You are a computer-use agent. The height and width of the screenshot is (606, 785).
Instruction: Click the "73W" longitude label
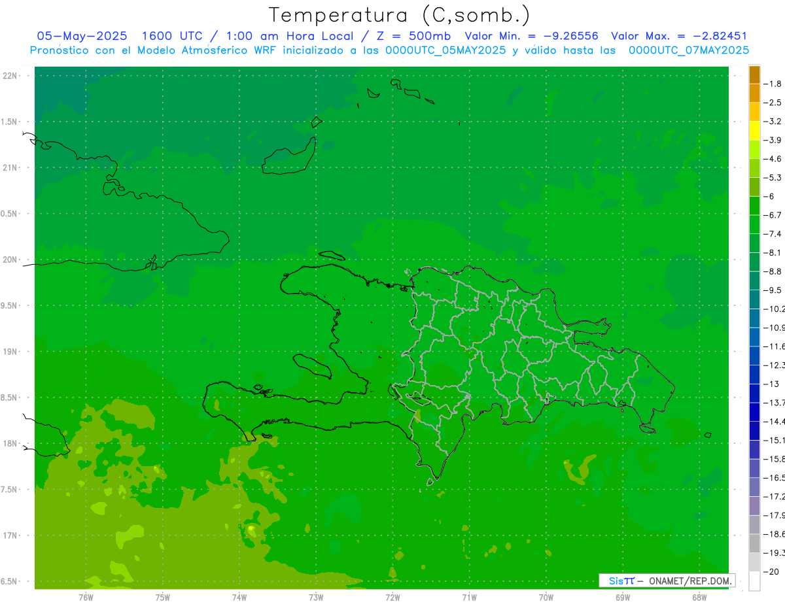tap(316, 598)
